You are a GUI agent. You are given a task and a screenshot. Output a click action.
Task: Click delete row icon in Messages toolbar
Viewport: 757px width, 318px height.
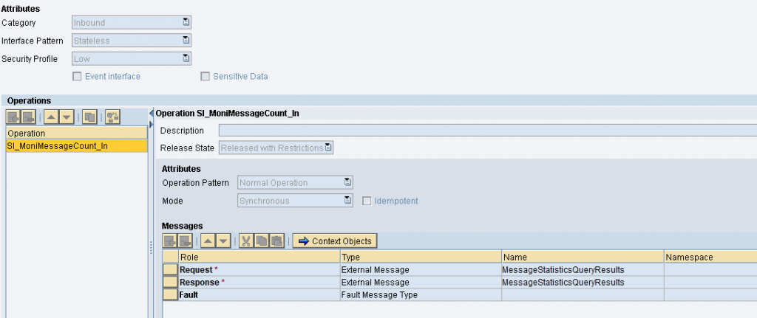[186, 241]
